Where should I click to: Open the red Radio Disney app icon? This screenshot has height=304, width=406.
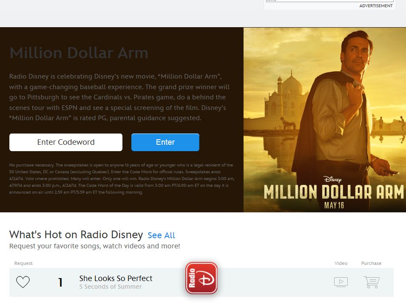click(x=202, y=278)
